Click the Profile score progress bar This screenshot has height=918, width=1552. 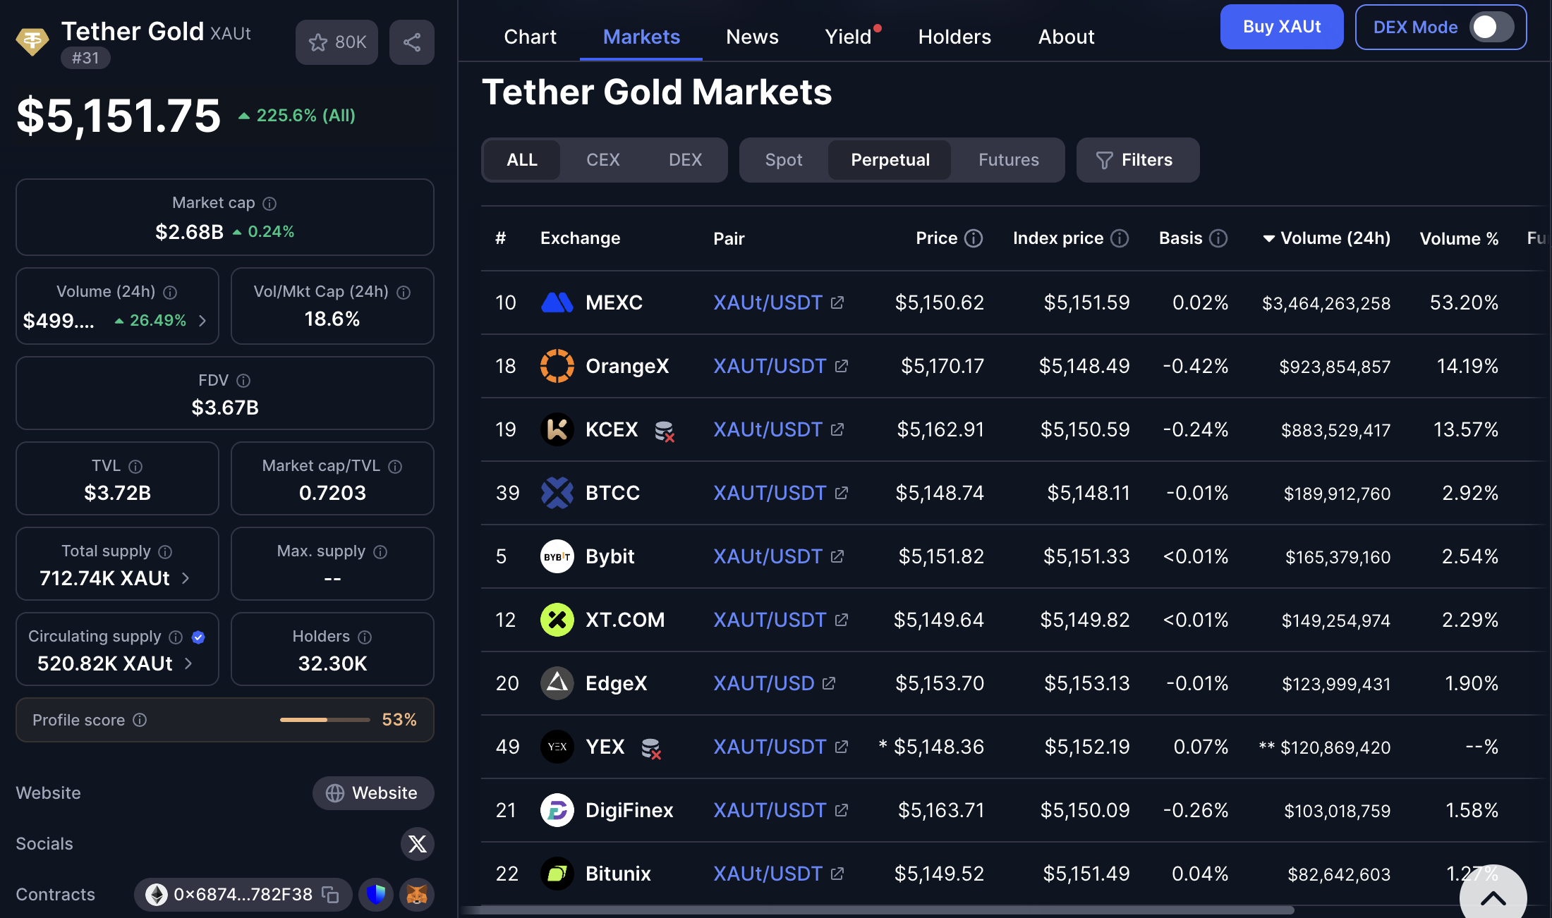point(325,720)
